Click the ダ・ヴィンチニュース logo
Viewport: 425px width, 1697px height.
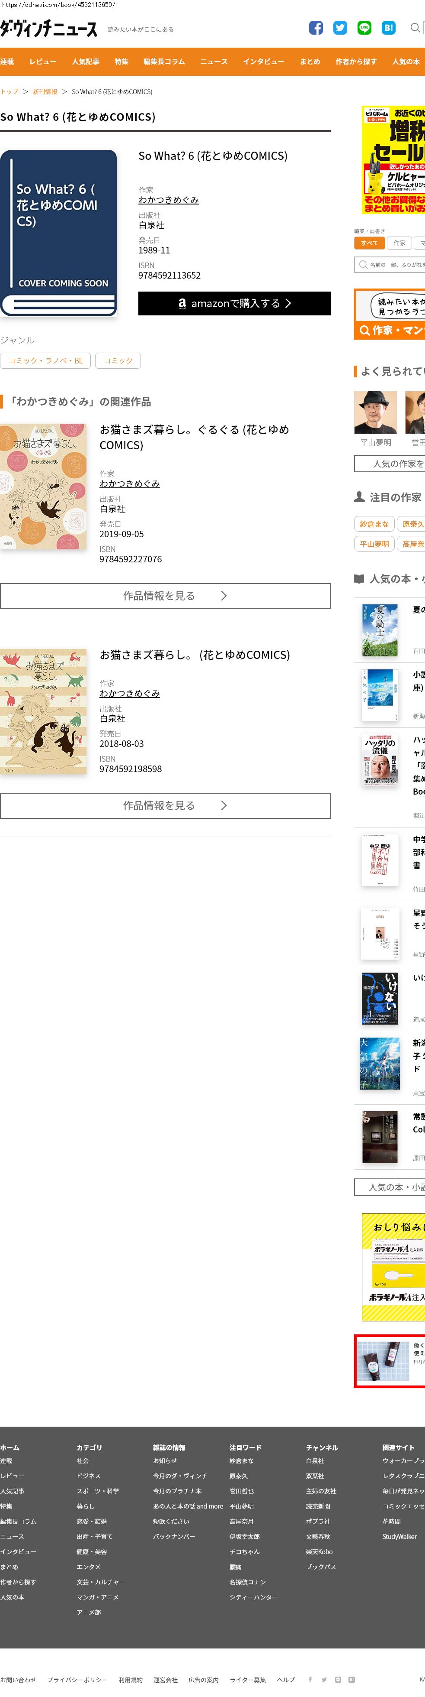[x=49, y=28]
